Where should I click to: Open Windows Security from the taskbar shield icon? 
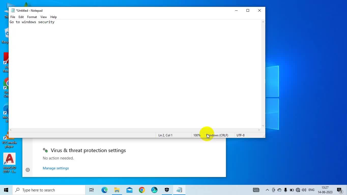point(167,190)
